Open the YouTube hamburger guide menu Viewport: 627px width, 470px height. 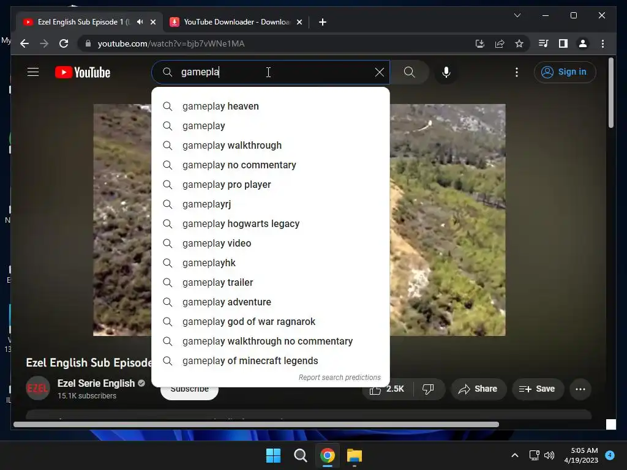click(33, 72)
